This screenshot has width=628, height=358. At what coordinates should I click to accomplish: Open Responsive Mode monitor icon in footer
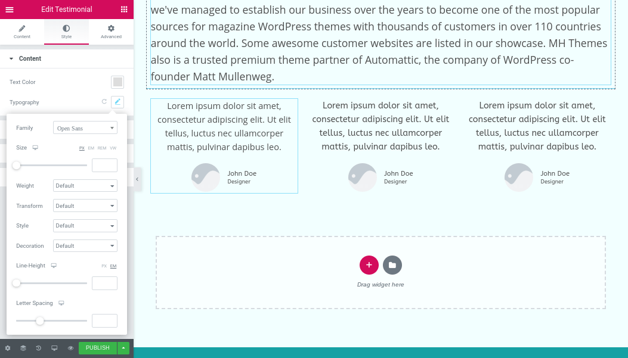click(54, 348)
